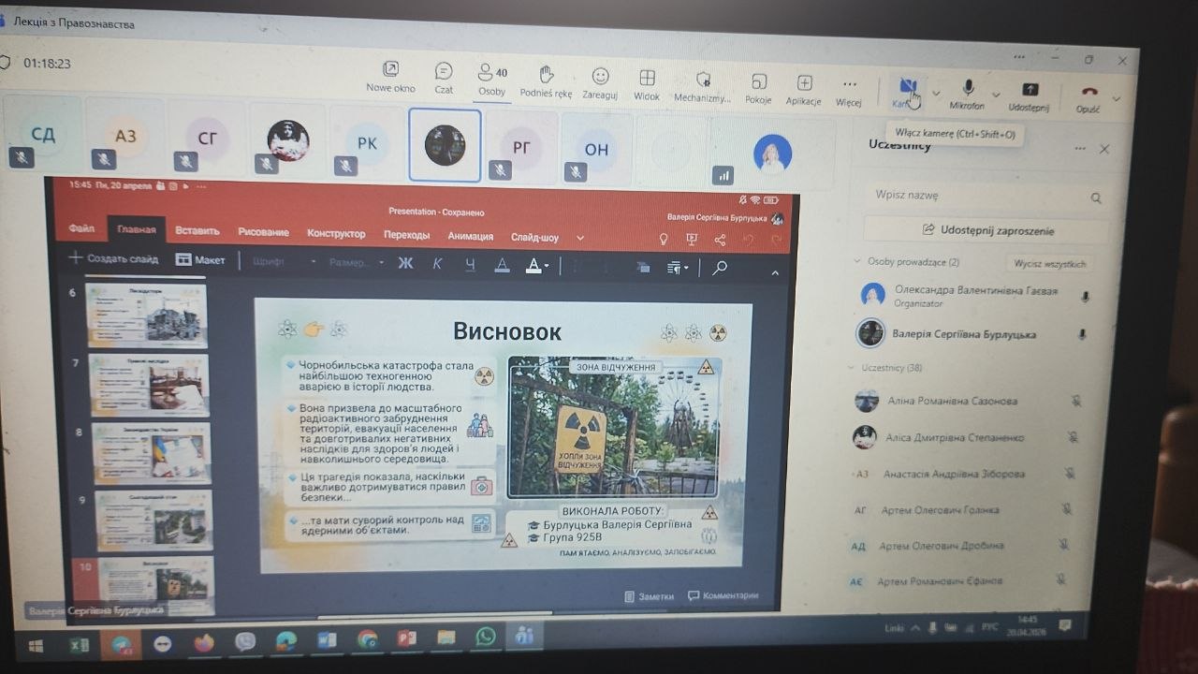The height and width of the screenshot is (674, 1198).
Task: Open Pokoje breakout rooms
Action: 758,88
